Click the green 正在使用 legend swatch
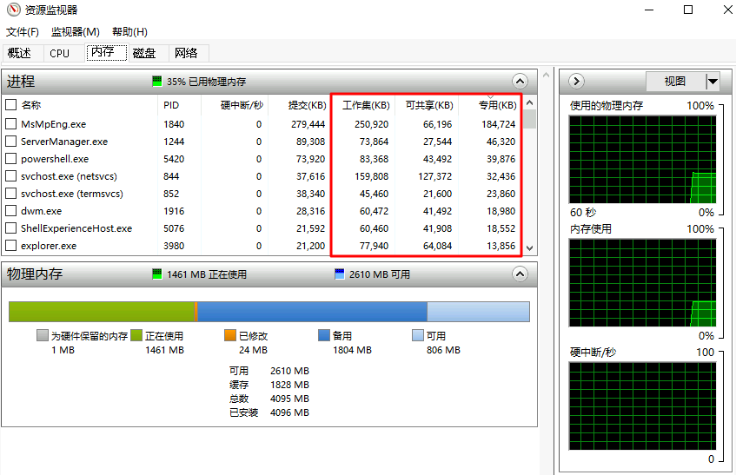Viewport: 736px width, 475px height. 136,335
